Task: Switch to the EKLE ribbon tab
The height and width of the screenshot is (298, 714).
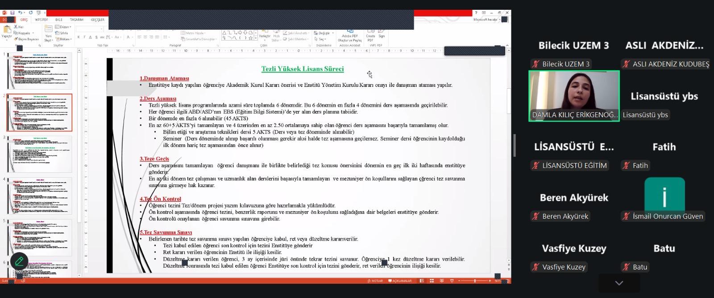Action: [59, 20]
